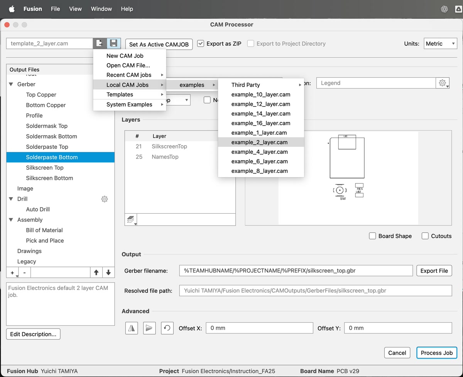Viewport: 463px width, 377px height.
Task: Move selected output down with arrow icon
Action: coord(108,272)
